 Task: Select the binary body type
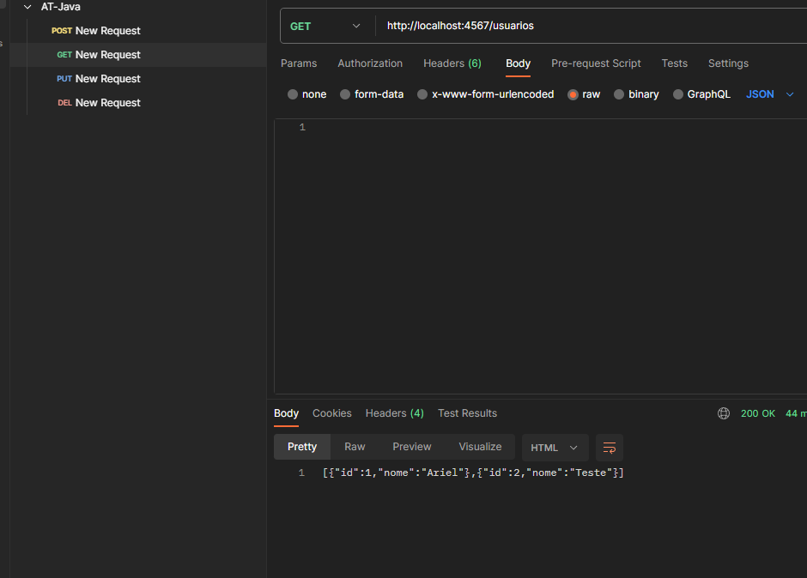pos(619,94)
